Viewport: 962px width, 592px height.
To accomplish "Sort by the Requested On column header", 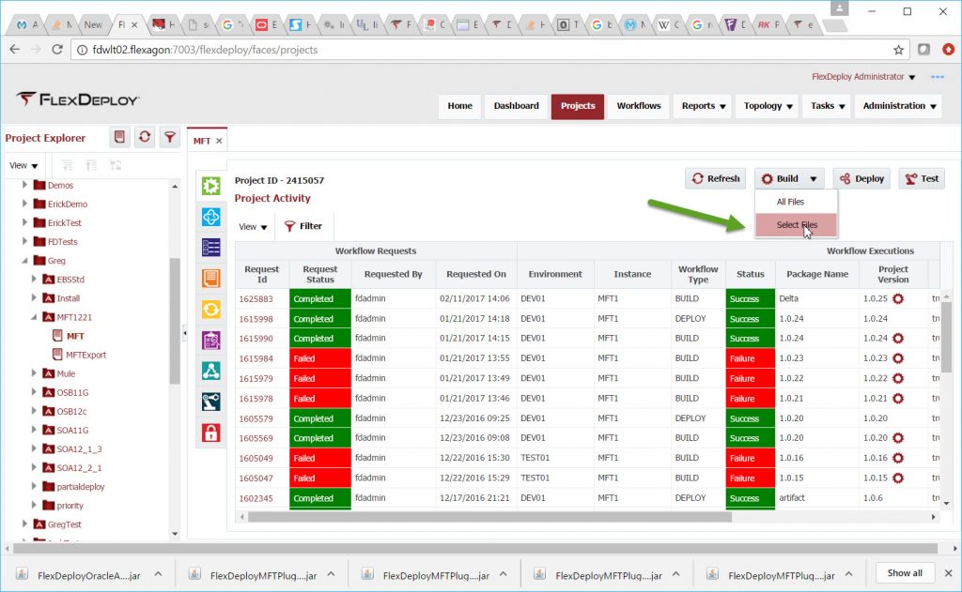I will (x=476, y=274).
